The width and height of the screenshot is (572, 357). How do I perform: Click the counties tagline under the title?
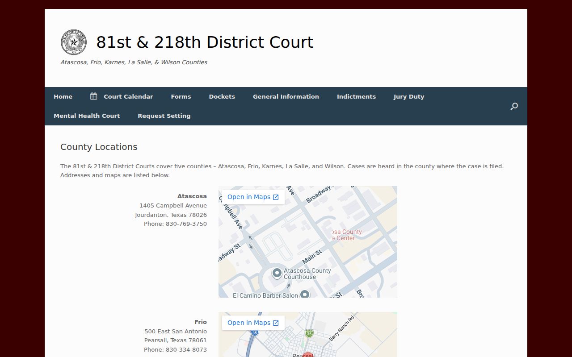point(134,62)
